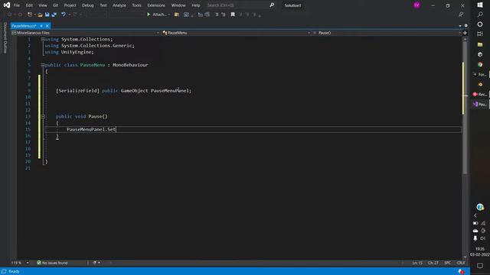
Task: Click the notifications bell in status bar
Action: 461,271
